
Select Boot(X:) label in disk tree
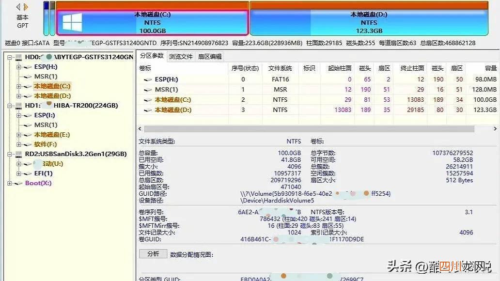pos(38,183)
